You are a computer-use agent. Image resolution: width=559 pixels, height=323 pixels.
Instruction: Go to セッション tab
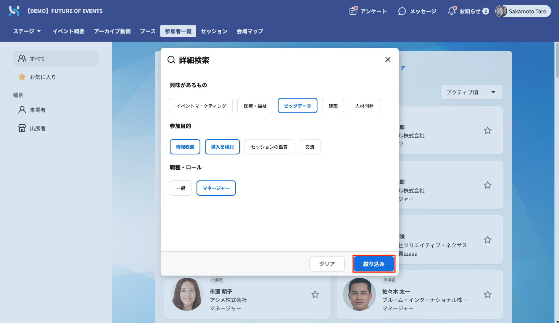tap(214, 31)
